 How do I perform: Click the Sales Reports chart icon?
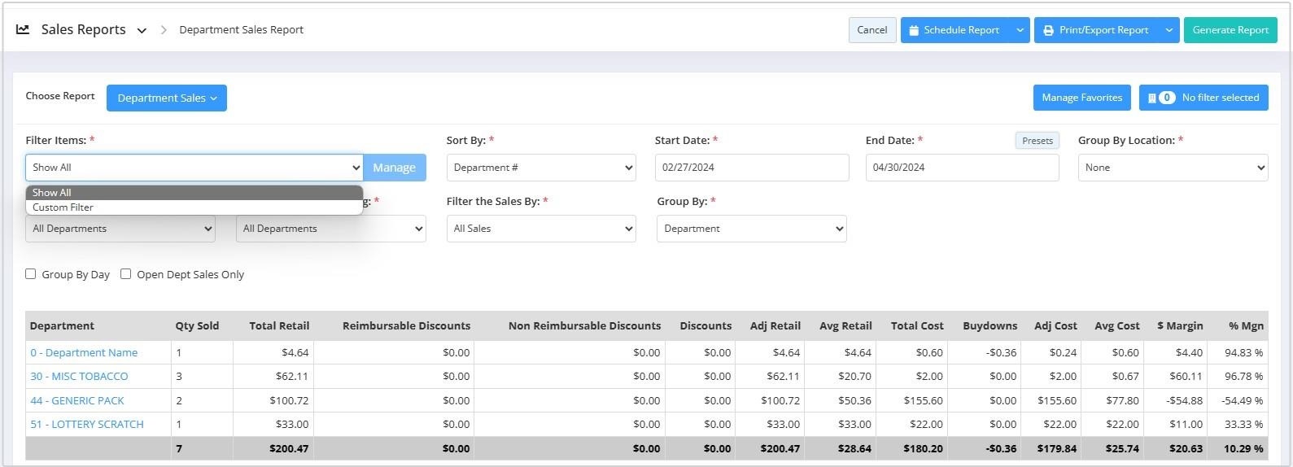(23, 29)
